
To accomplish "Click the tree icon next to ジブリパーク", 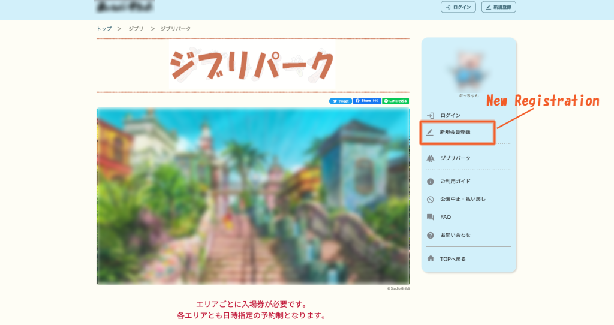I will click(x=430, y=158).
